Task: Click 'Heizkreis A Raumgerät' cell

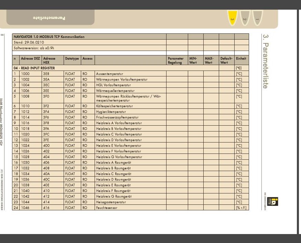Action: click(x=130, y=162)
